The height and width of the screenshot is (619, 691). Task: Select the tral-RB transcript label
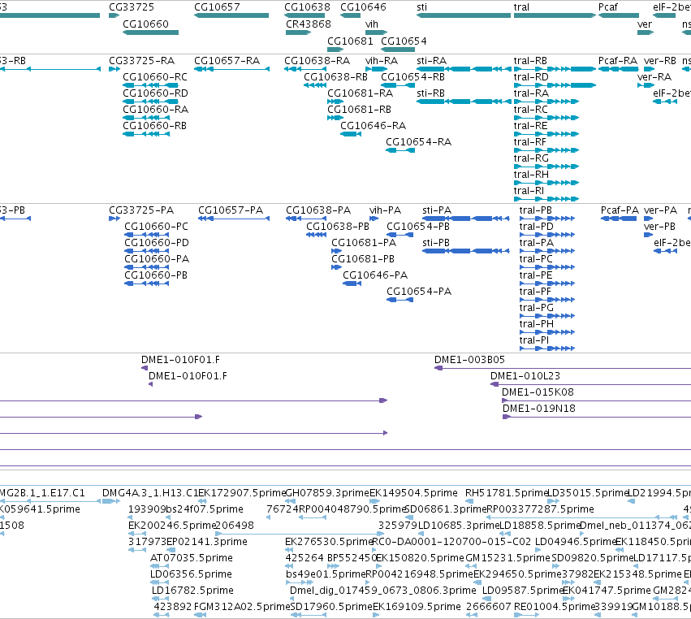point(530,60)
